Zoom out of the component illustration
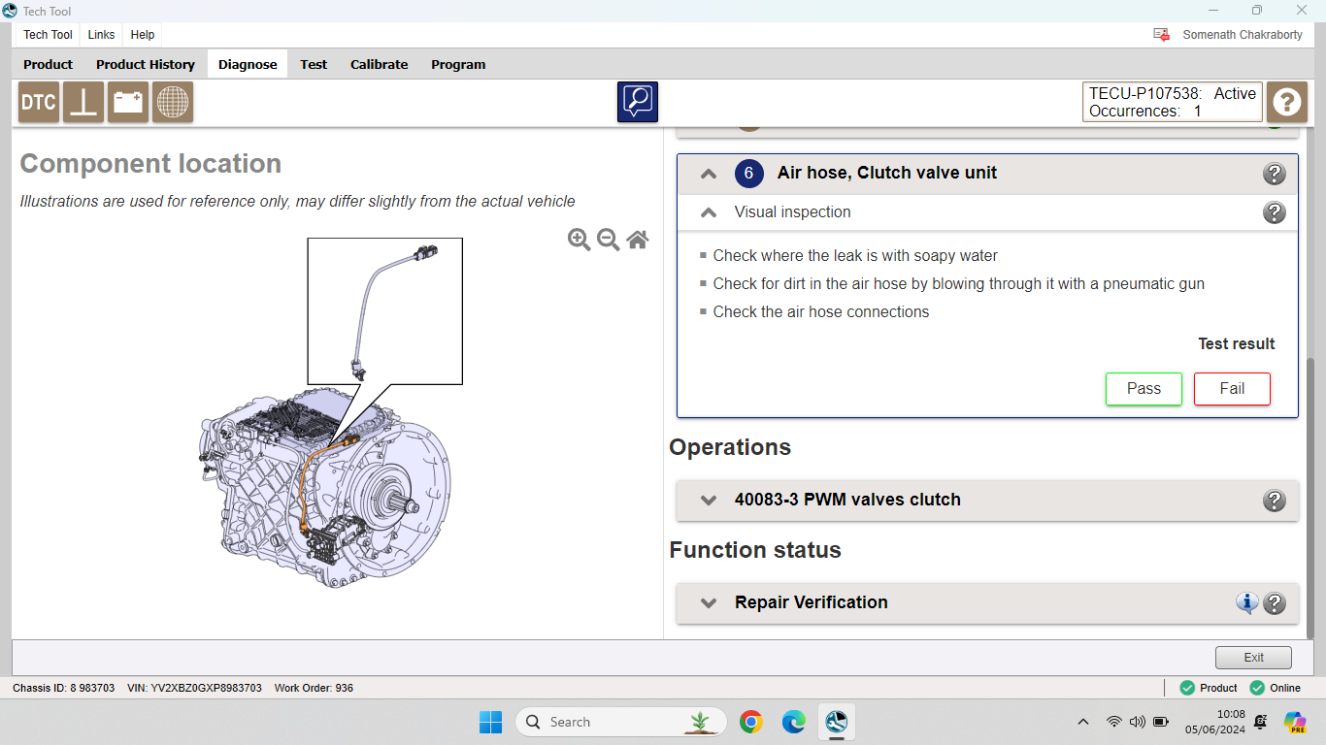1326x745 pixels. tap(609, 240)
